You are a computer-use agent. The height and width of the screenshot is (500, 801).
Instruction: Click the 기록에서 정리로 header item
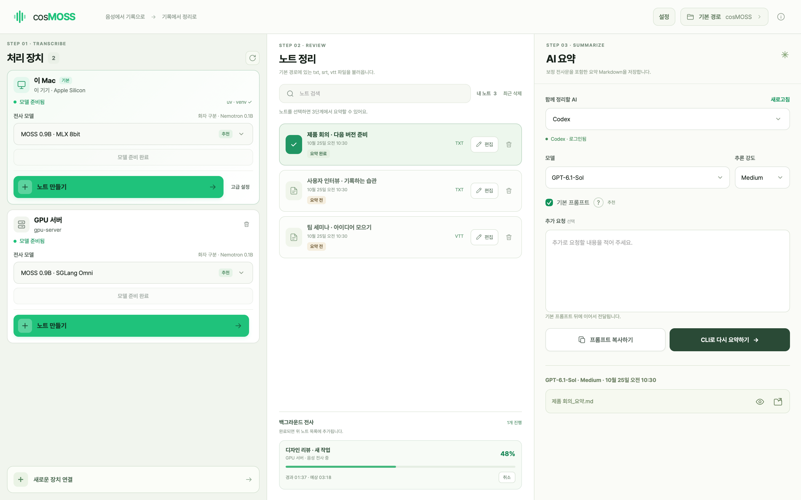[179, 17]
